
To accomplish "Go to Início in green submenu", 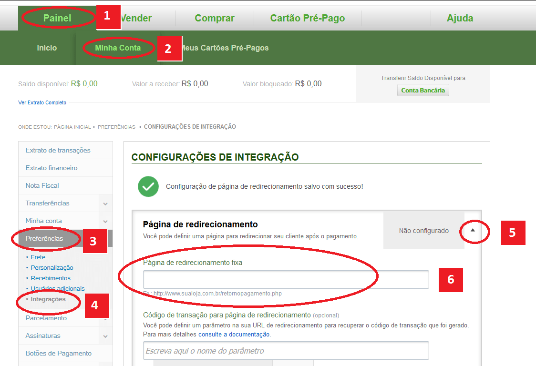I will (x=47, y=48).
